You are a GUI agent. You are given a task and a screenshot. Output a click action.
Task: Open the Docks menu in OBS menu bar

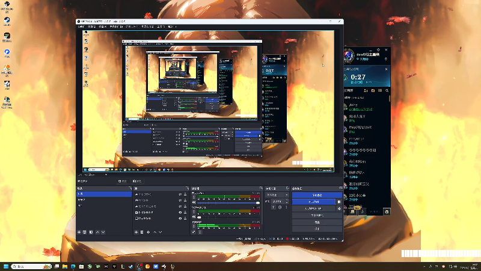pos(116,26)
